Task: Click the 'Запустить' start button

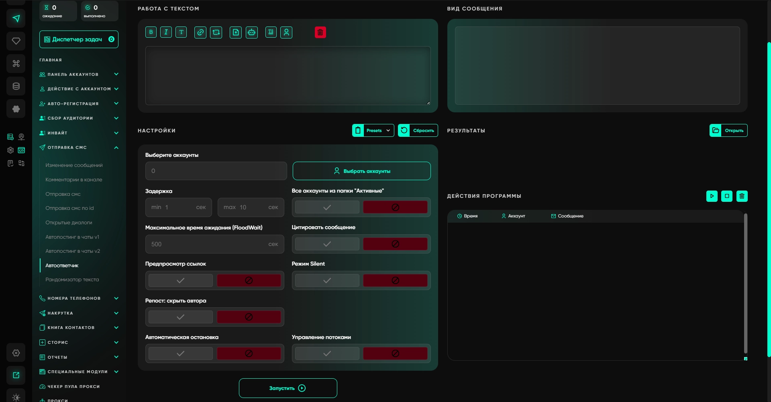Action: 288,388
